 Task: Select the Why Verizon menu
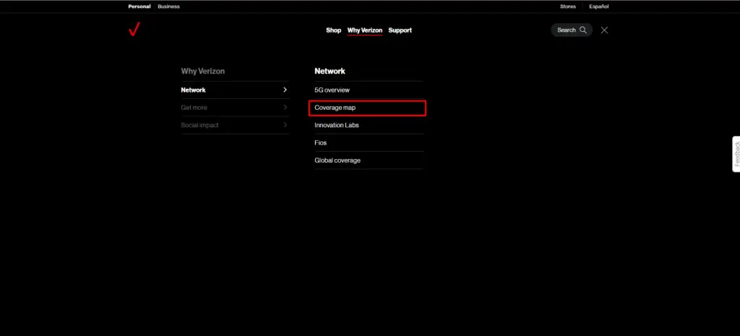click(x=365, y=30)
